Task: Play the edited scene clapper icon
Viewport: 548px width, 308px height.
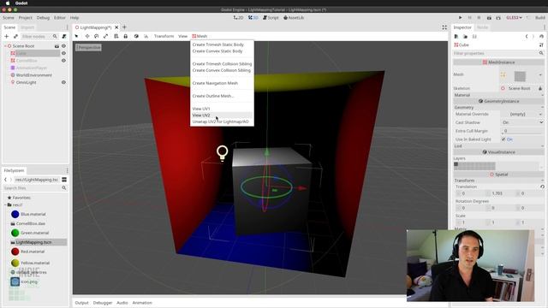Action: click(x=489, y=17)
